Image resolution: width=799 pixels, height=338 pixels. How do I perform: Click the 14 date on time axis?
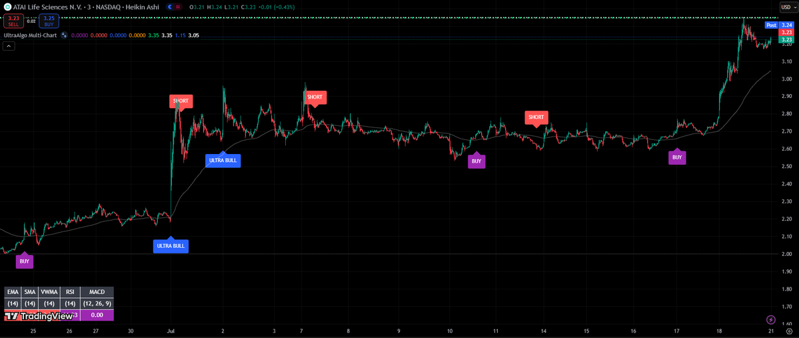[x=544, y=331]
